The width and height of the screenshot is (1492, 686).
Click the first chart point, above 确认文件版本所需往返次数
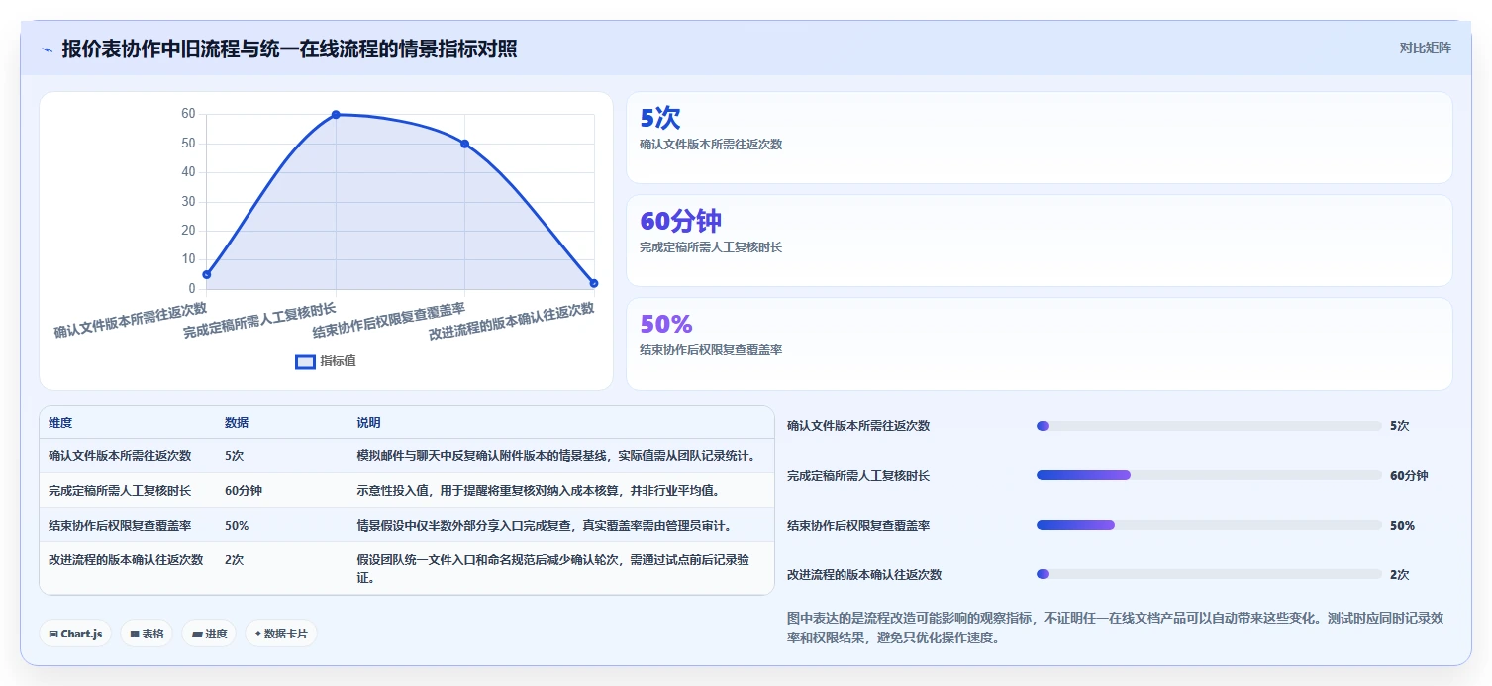point(207,274)
